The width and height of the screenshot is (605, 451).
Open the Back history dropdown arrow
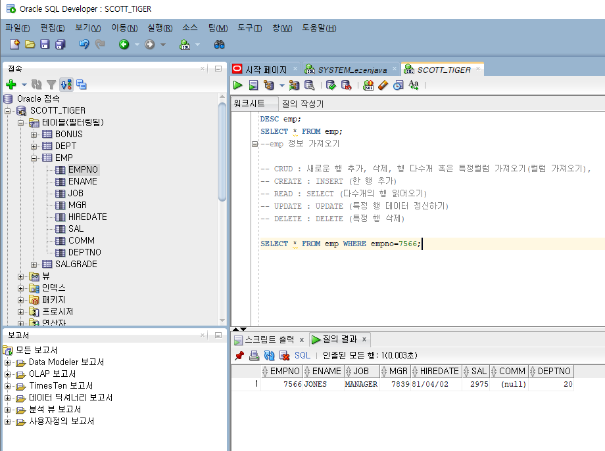pyautogui.click(x=137, y=45)
